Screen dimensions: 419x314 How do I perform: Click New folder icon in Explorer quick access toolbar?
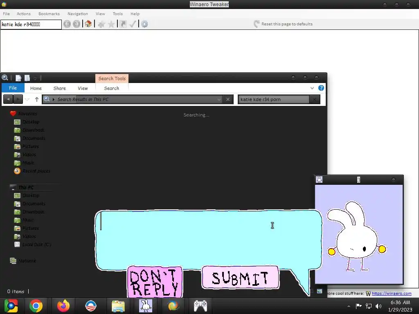click(x=27, y=78)
